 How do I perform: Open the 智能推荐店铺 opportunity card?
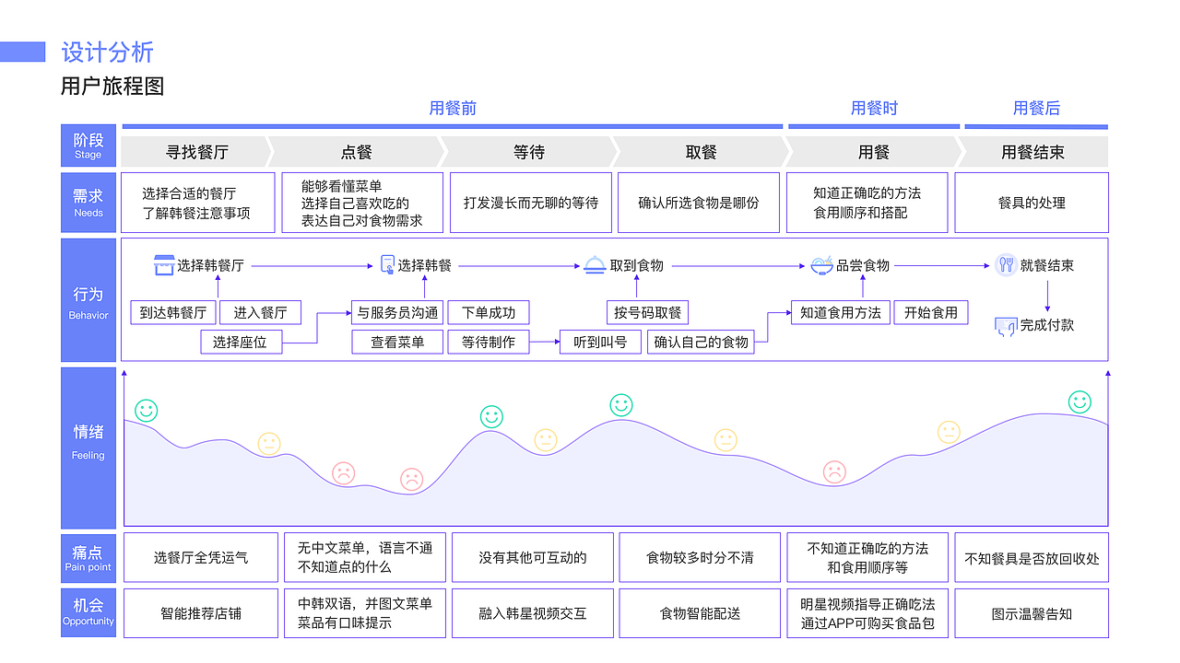point(200,612)
